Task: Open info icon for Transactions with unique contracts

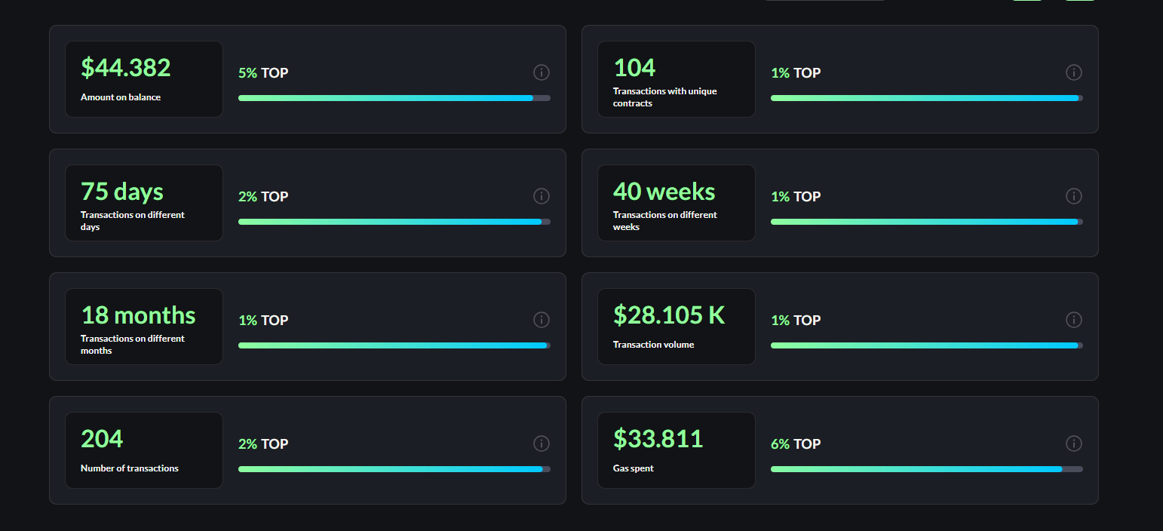Action: click(1073, 72)
